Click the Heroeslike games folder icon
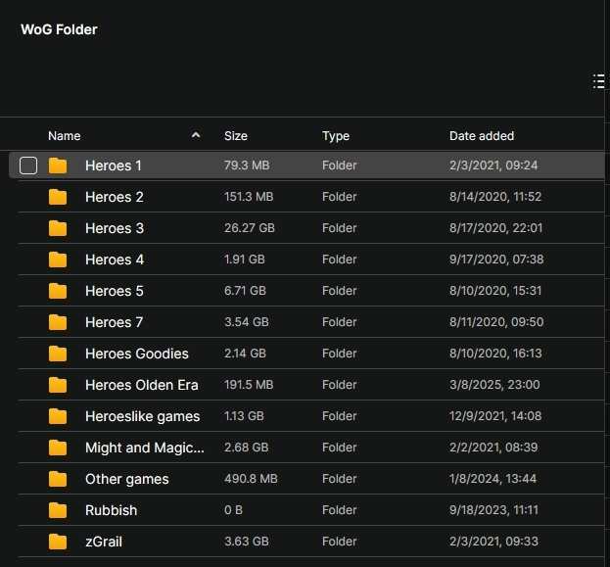610x567 pixels. pyautogui.click(x=58, y=416)
